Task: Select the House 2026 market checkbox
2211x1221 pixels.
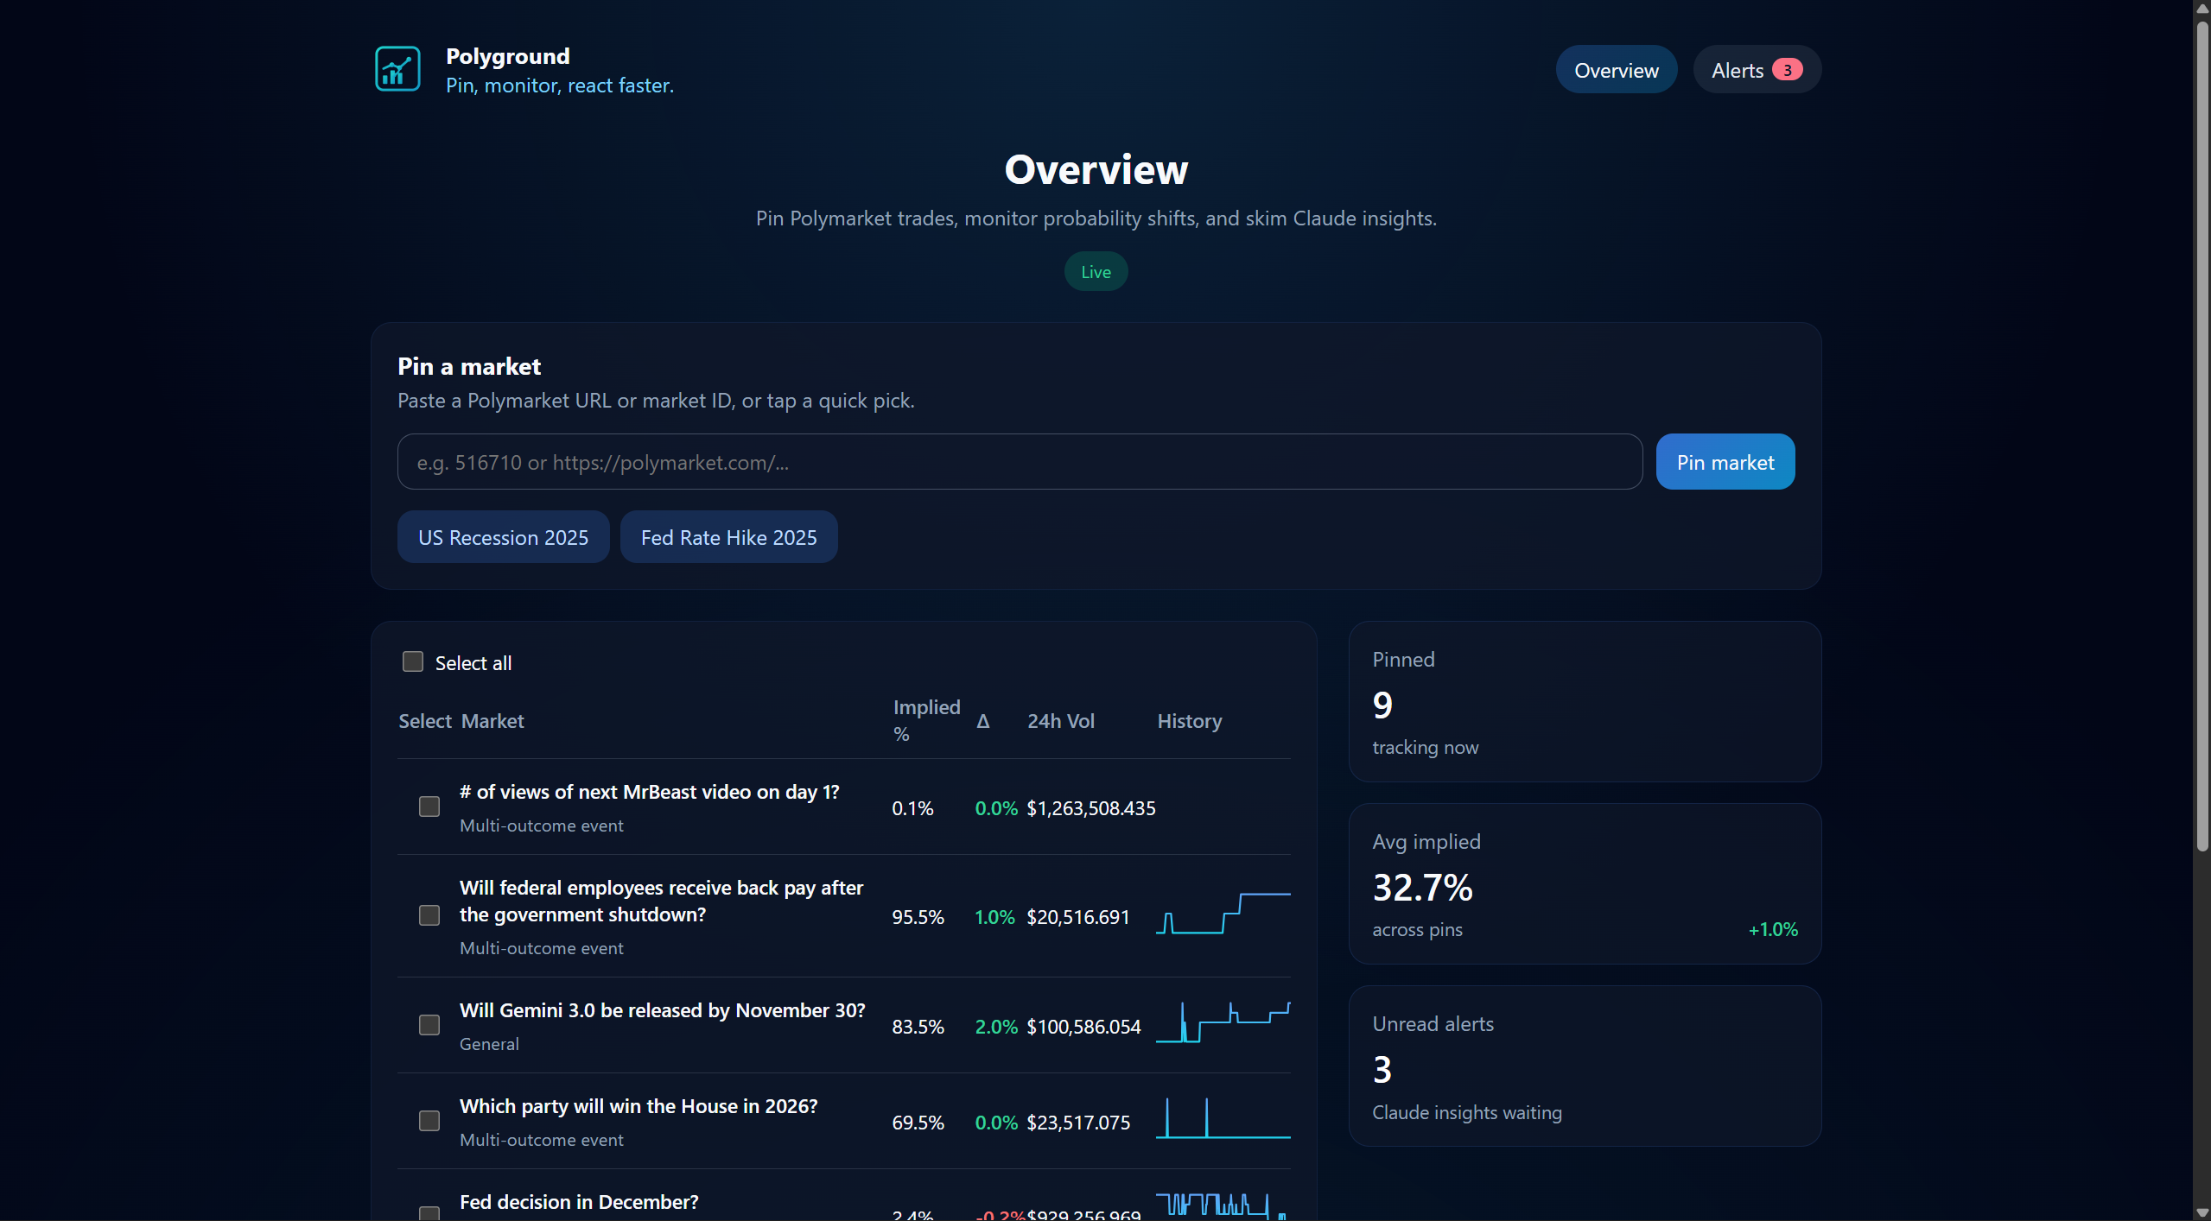Action: [x=429, y=1121]
